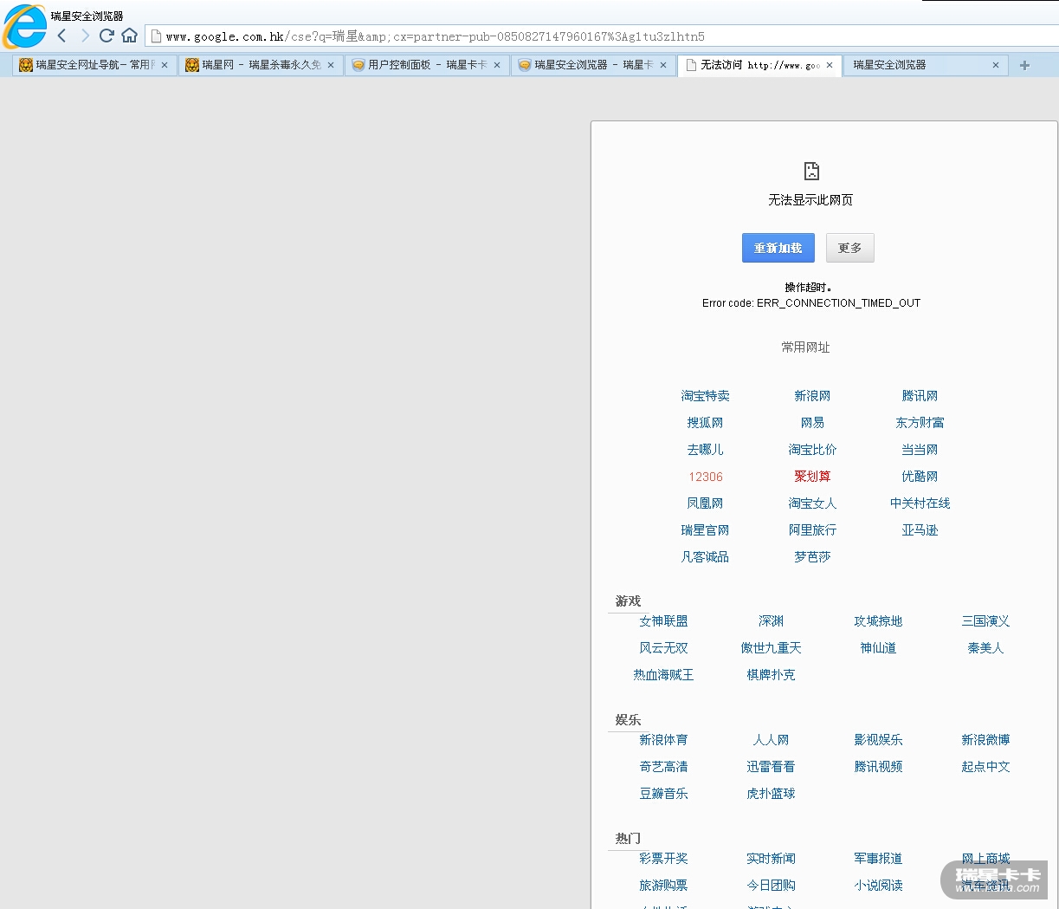The image size is (1059, 909).
Task: Open the 淘宝特卖 link
Action: tap(705, 396)
